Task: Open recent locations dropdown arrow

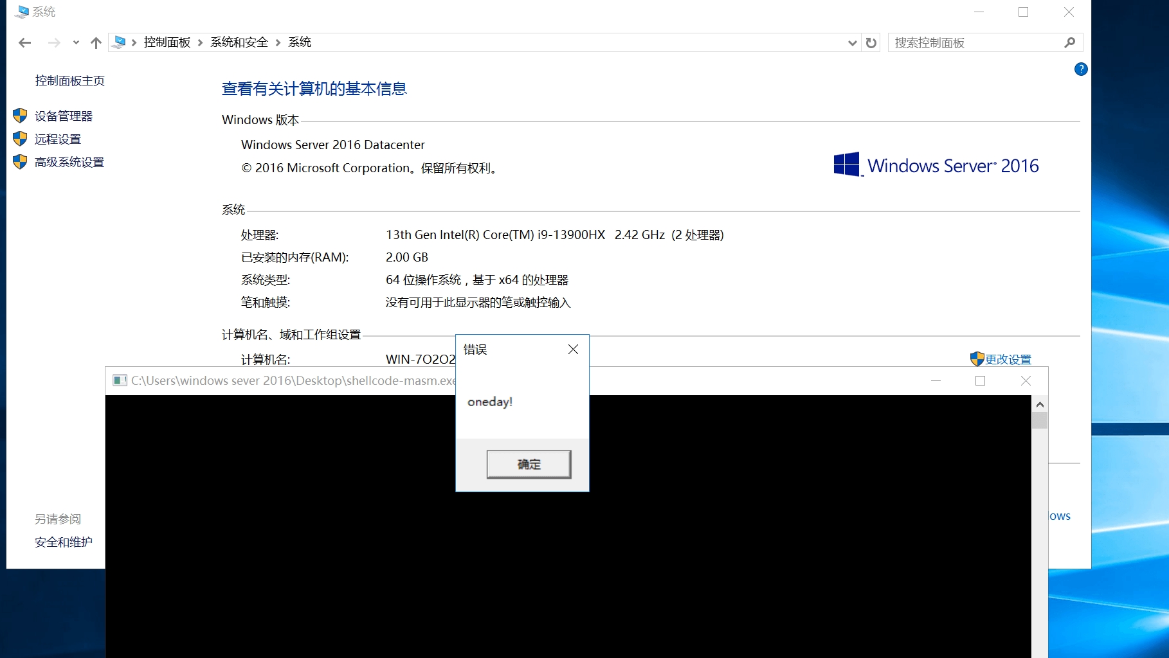Action: [76, 43]
